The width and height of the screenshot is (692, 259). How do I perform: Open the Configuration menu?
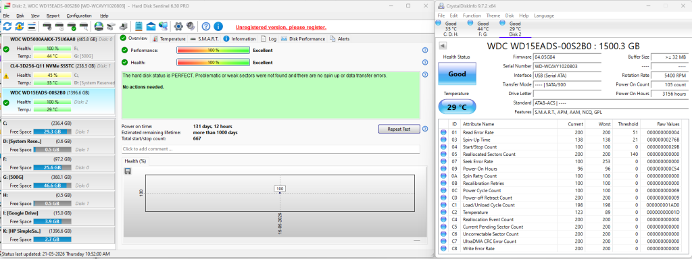click(79, 16)
